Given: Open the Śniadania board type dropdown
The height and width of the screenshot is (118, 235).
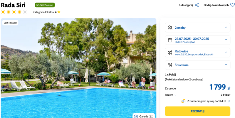Looking at the screenshot, I should tap(197, 65).
